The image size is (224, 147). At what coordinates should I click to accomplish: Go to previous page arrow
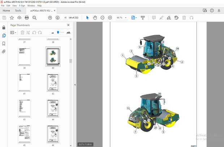click(x=50, y=18)
